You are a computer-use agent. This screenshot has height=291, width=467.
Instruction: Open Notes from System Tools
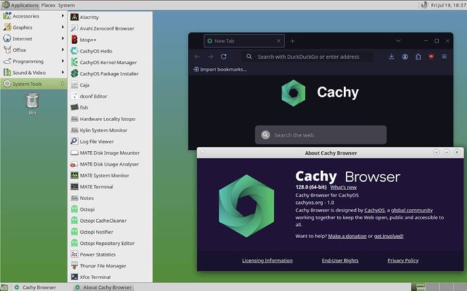coord(110,198)
